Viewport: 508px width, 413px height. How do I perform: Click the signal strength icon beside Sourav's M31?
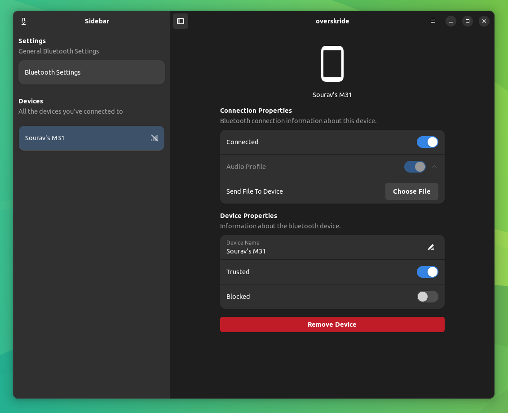155,138
